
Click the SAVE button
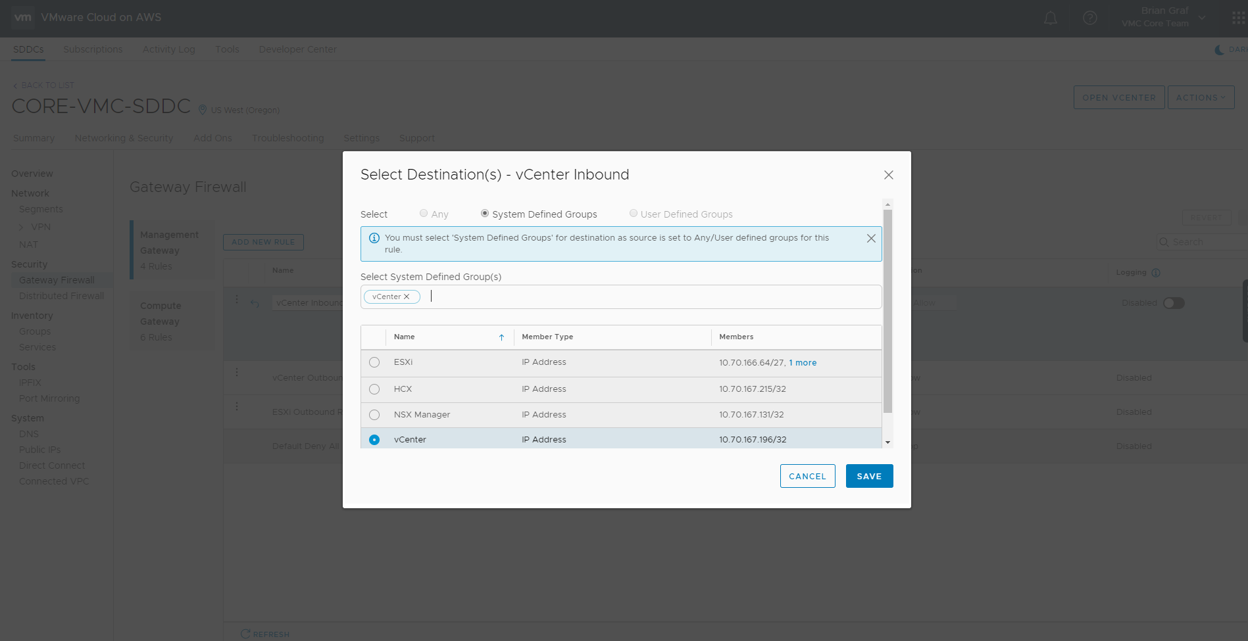point(869,476)
